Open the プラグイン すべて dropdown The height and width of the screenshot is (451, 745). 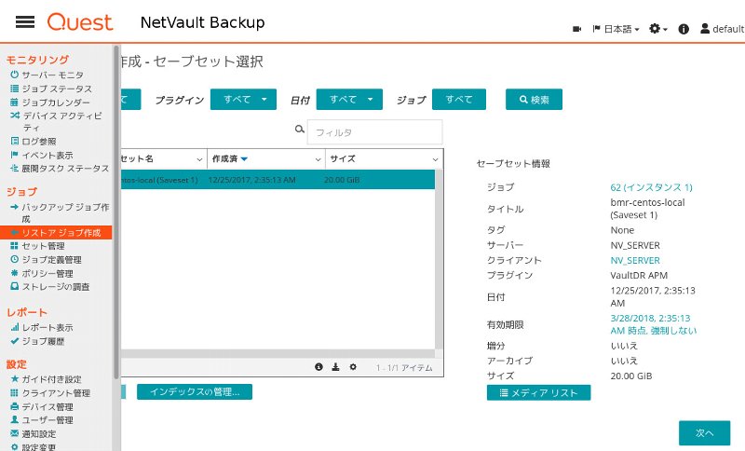point(243,100)
